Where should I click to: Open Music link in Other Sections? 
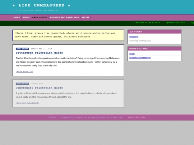click(132, 54)
